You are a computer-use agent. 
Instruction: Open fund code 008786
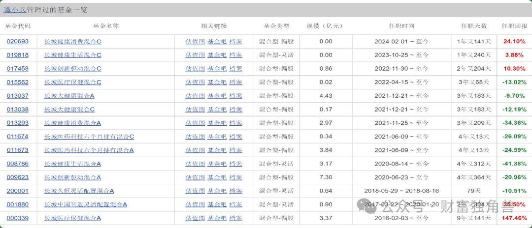point(18,164)
